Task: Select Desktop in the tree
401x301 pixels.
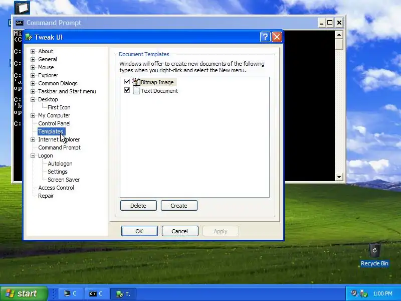Action: (48, 99)
